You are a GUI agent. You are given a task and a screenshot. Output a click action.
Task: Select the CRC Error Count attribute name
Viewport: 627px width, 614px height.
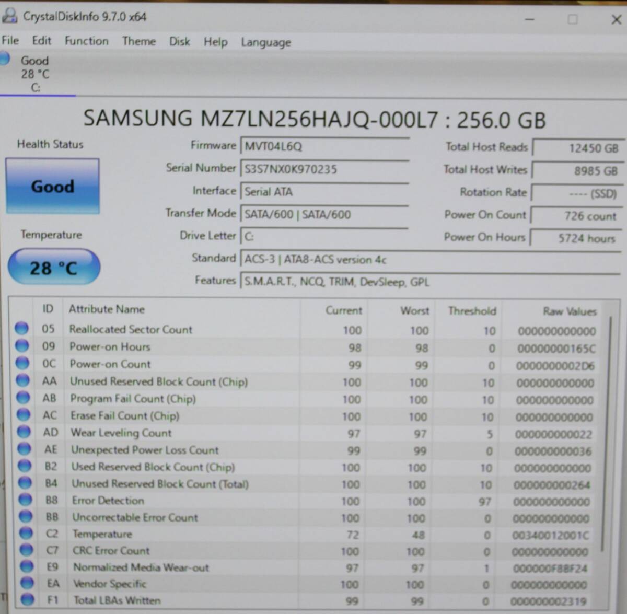[111, 551]
